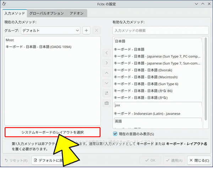The height and width of the screenshot is (169, 213).
Task: Click the right arrow to remove input method
Action: click(x=106, y=63)
